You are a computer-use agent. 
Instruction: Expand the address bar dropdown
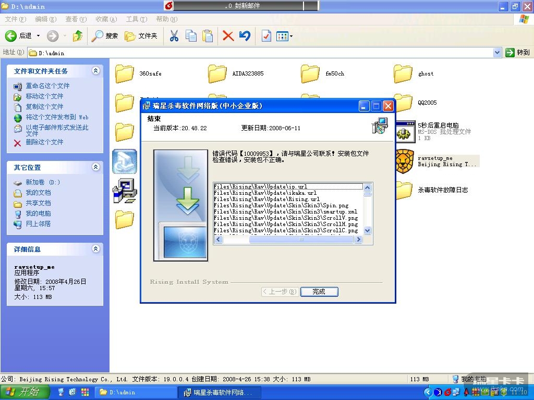pyautogui.click(x=497, y=53)
